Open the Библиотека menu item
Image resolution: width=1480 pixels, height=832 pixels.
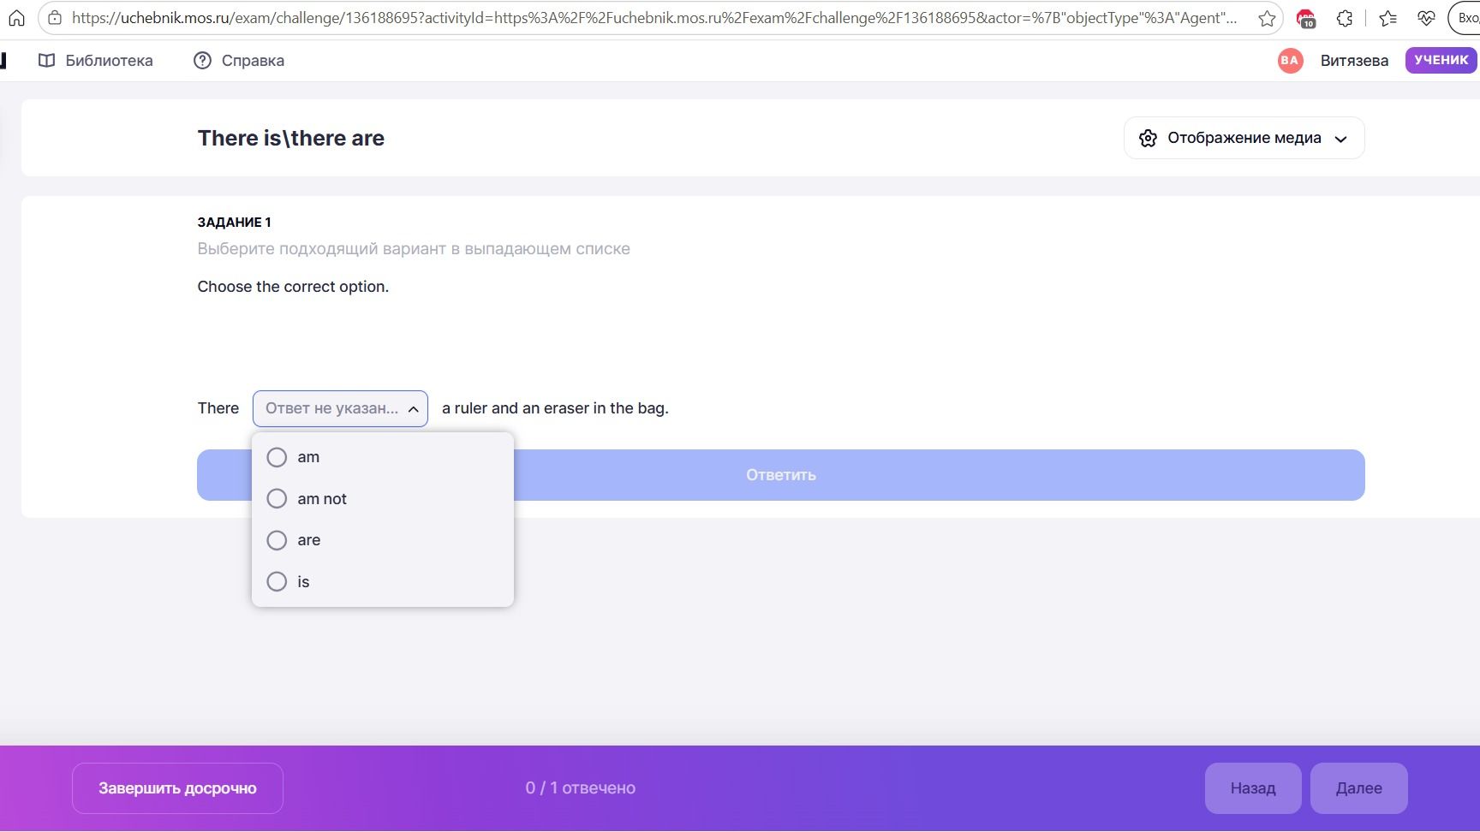pos(96,60)
